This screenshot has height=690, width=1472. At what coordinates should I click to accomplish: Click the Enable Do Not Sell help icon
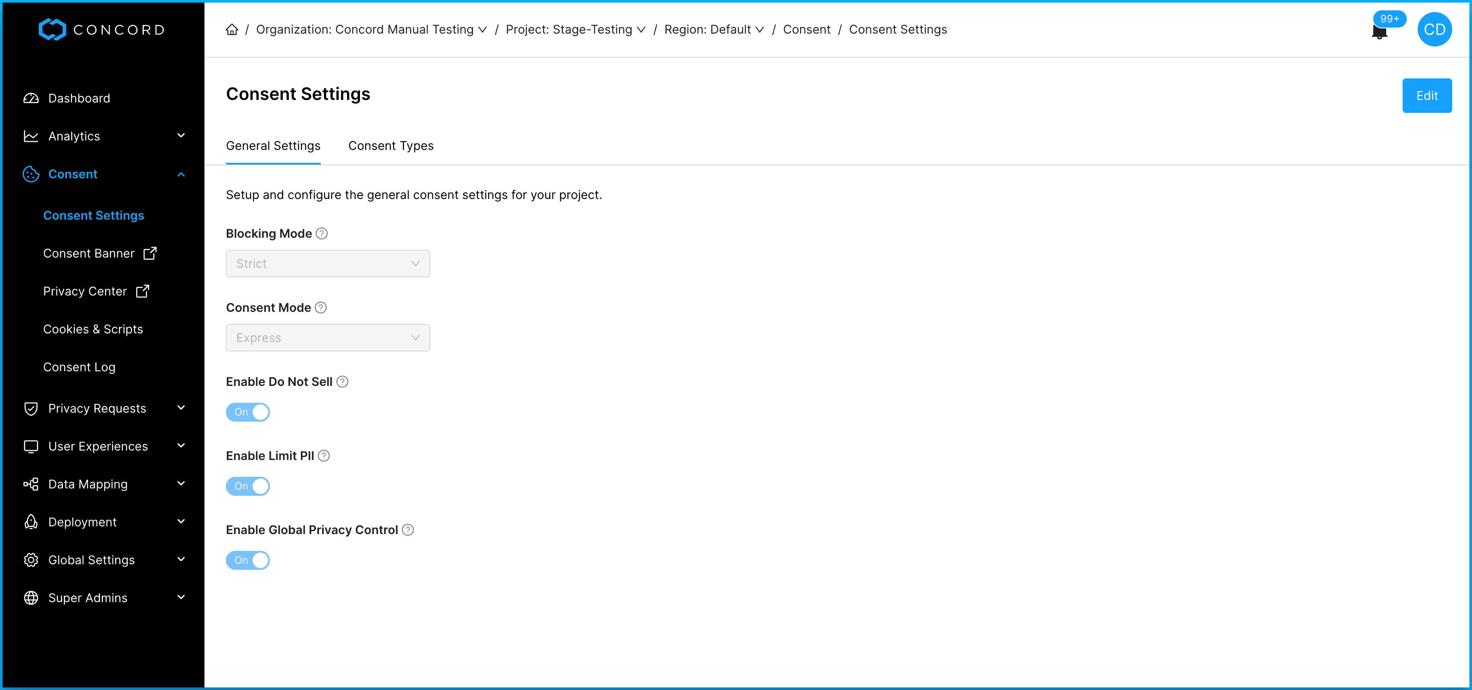[342, 382]
